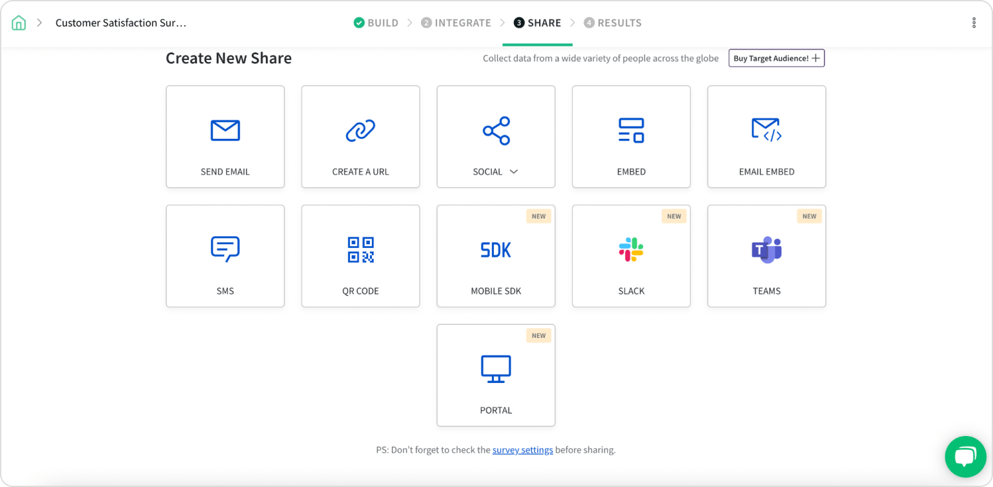This screenshot has height=487, width=993.
Task: Select the Slack logo icon
Action: tap(631, 249)
